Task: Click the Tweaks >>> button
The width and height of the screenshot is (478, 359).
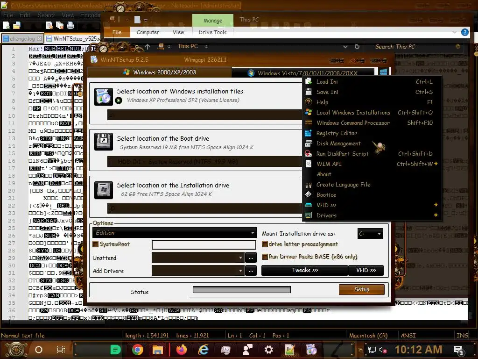Action: (304, 270)
